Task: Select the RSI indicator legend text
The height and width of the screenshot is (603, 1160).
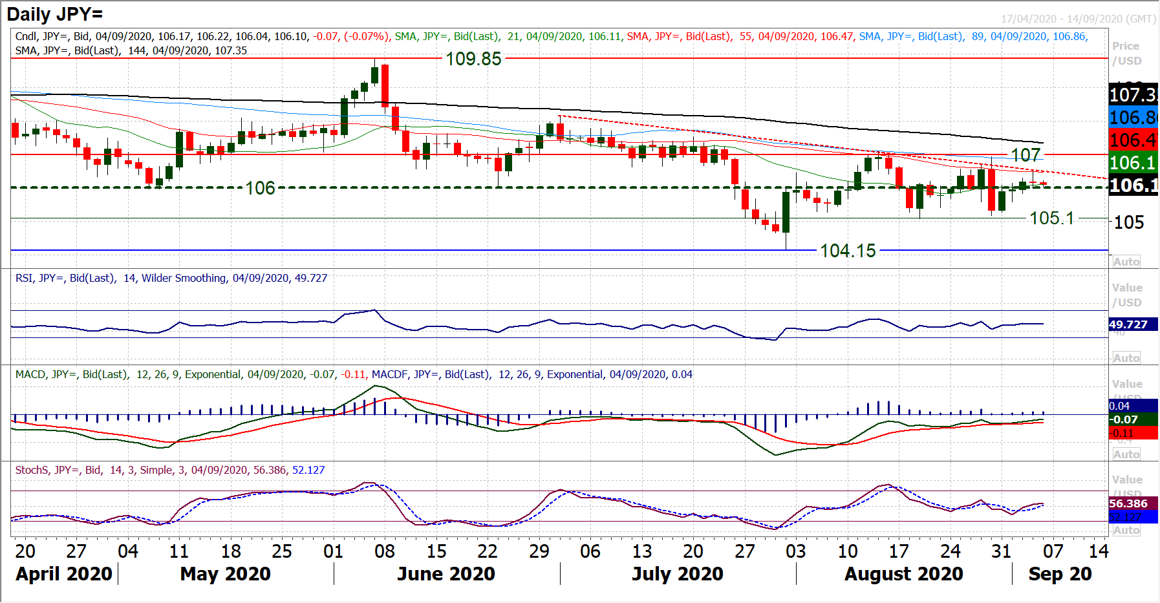Action: (171, 278)
